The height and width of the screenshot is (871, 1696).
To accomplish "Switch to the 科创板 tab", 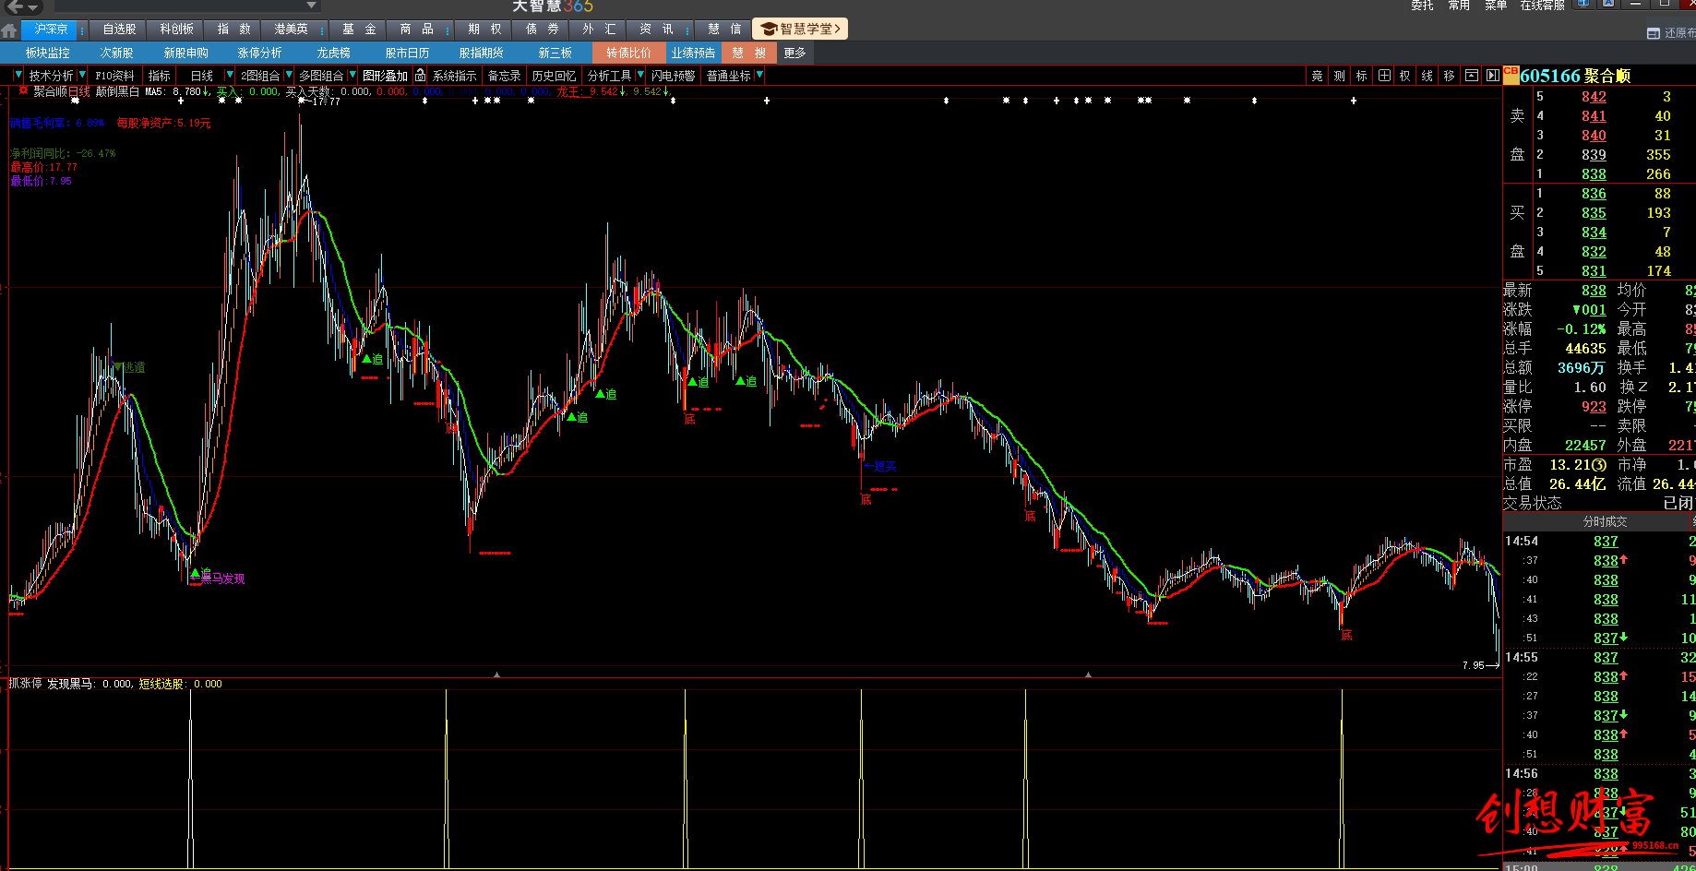I will [x=176, y=30].
